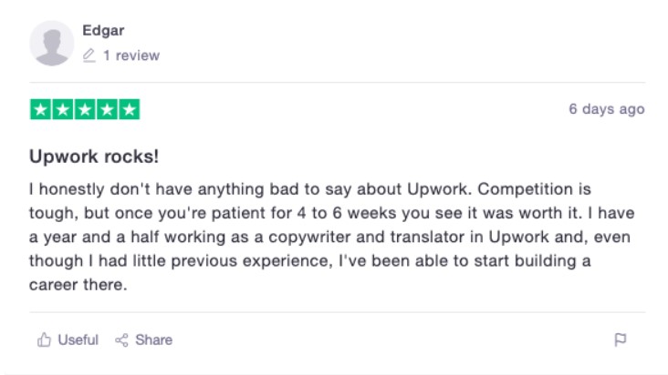Click the fourth green star

click(107, 109)
